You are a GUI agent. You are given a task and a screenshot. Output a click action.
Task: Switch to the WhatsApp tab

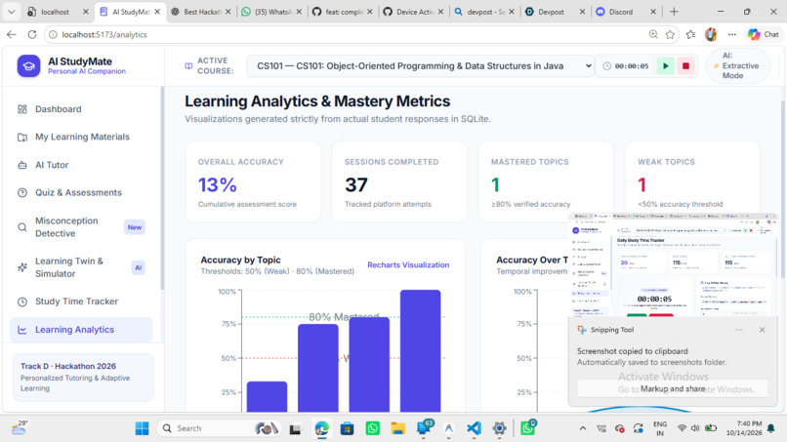tap(271, 12)
